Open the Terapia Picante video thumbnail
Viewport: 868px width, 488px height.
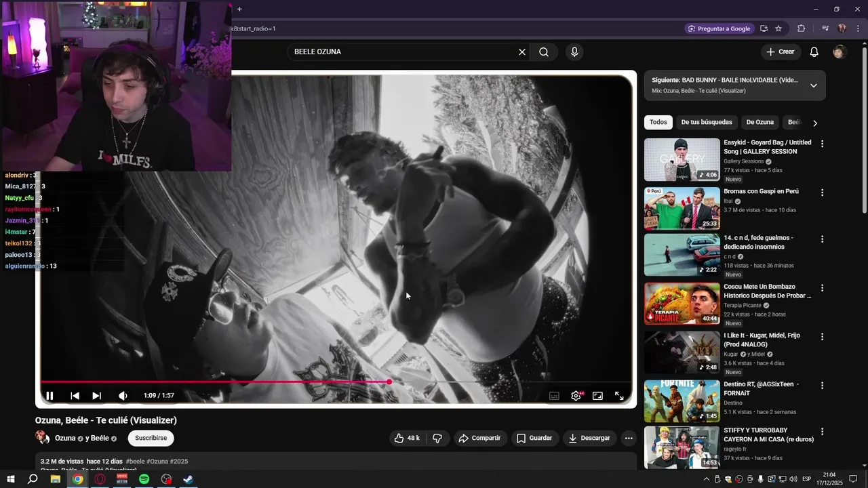682,304
